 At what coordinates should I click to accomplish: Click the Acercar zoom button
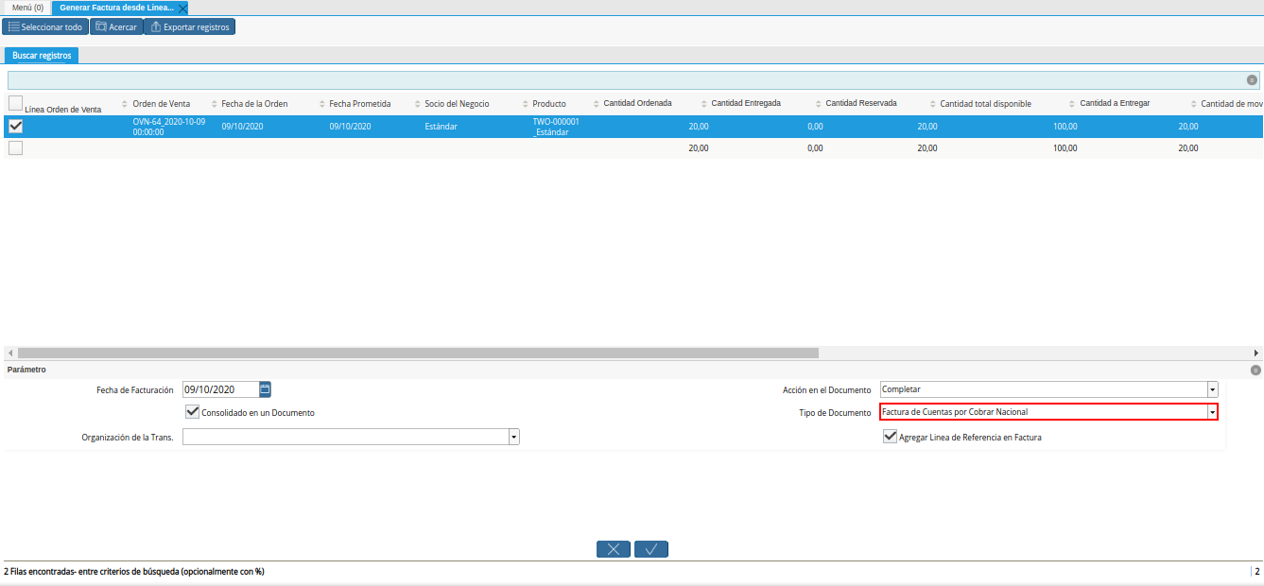pos(116,26)
